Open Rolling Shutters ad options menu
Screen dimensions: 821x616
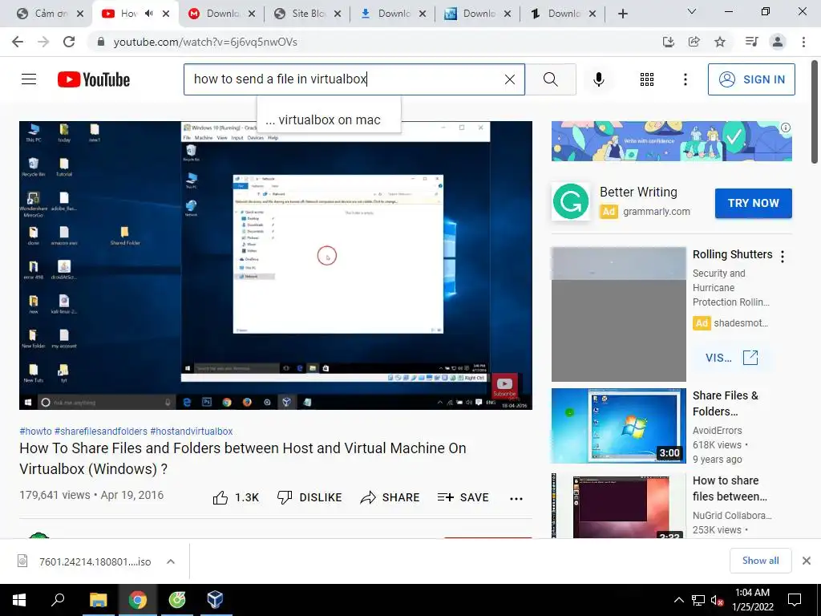click(x=783, y=256)
